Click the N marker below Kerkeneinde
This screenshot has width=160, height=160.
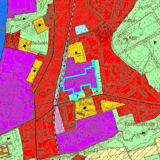coord(143,133)
